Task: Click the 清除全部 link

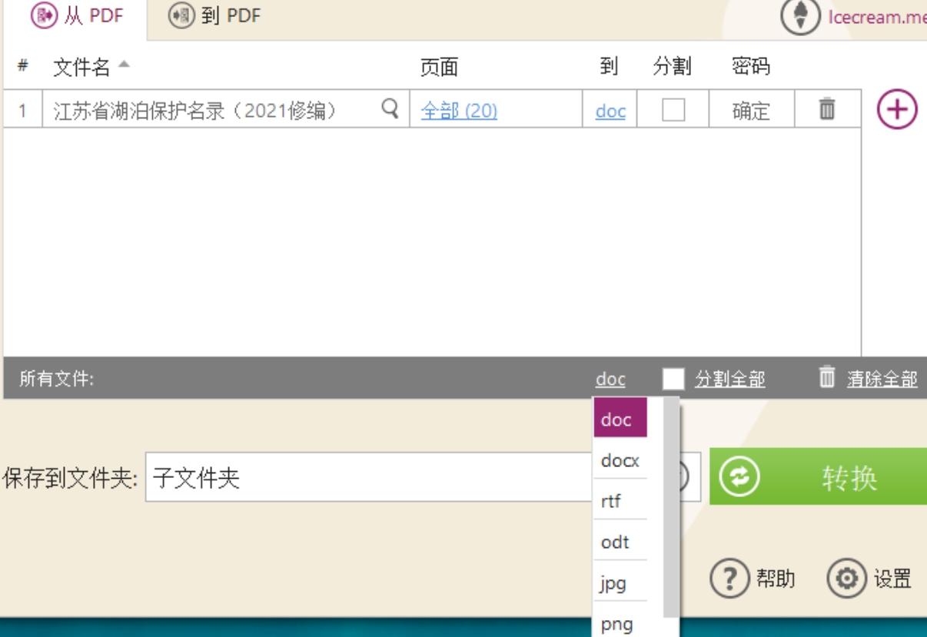Action: click(x=882, y=379)
